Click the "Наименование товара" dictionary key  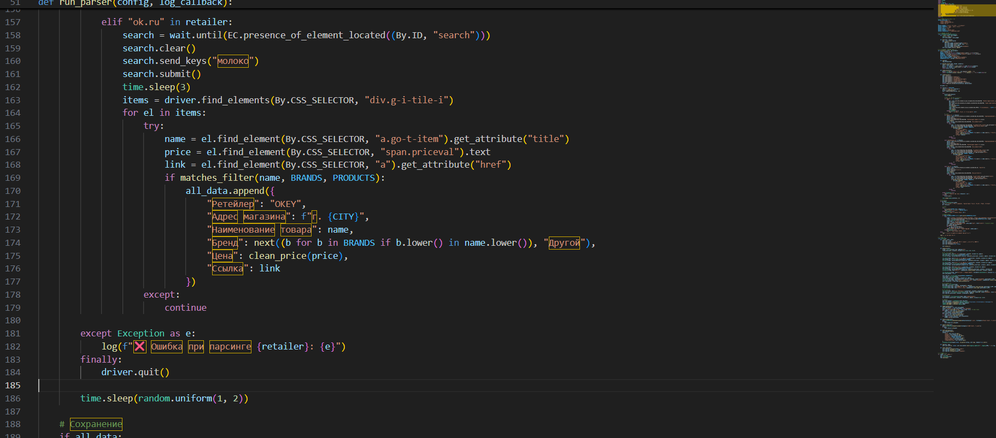click(262, 230)
